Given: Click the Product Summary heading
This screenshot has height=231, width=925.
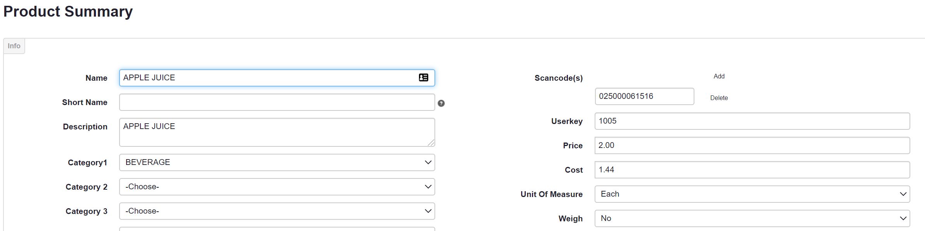Looking at the screenshot, I should coord(68,12).
